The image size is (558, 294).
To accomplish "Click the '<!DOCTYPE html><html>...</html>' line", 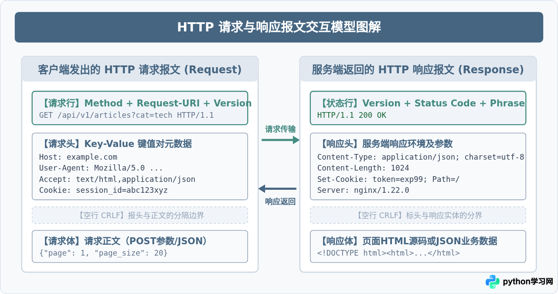I will (x=388, y=253).
